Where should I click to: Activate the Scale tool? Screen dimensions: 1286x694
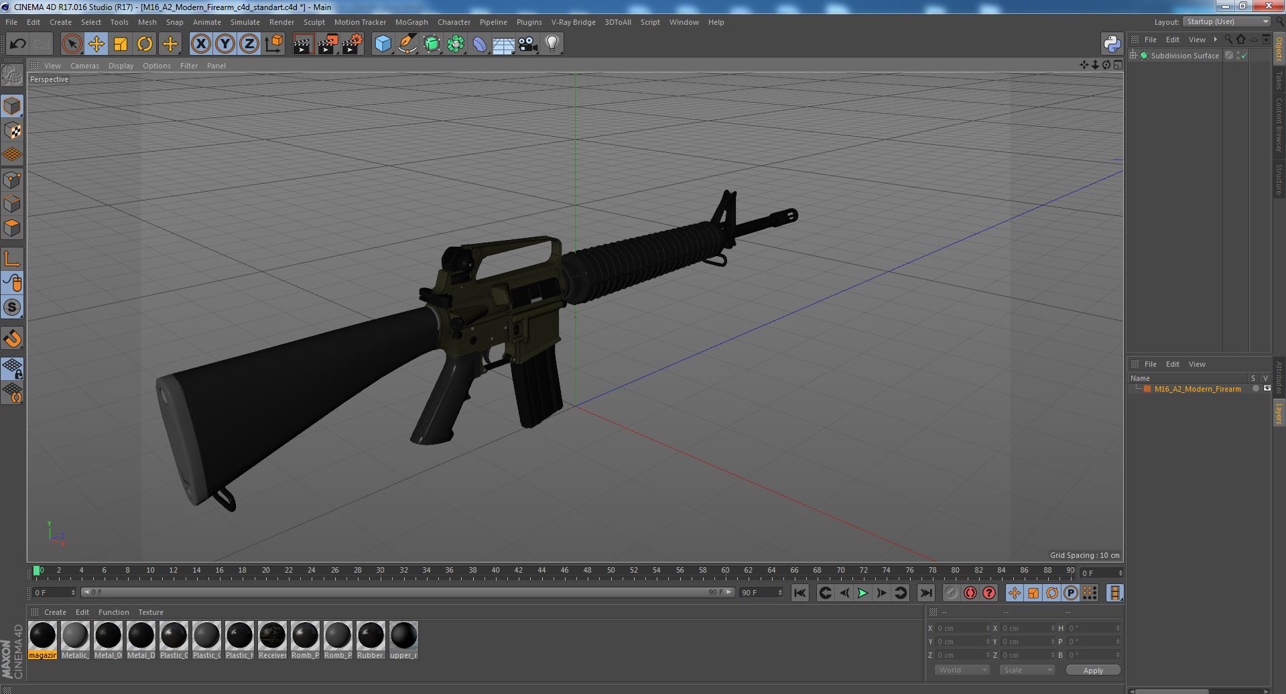pos(121,44)
